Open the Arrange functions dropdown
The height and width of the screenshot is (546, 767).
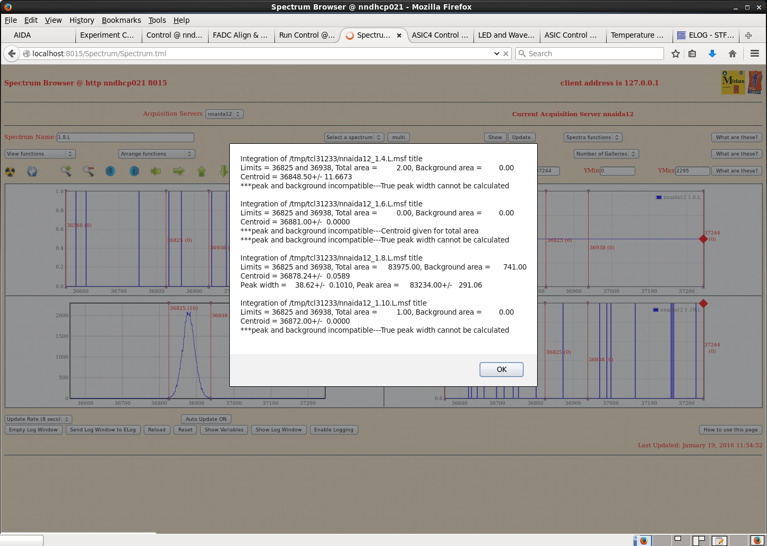pyautogui.click(x=157, y=154)
